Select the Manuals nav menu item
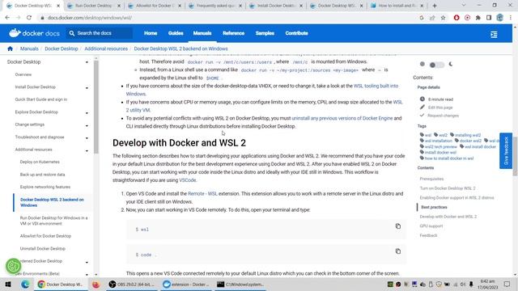518x291 pixels. tap(202, 33)
